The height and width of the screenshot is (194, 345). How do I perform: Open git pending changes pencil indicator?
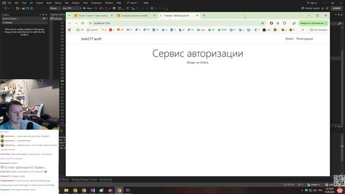point(301,185)
